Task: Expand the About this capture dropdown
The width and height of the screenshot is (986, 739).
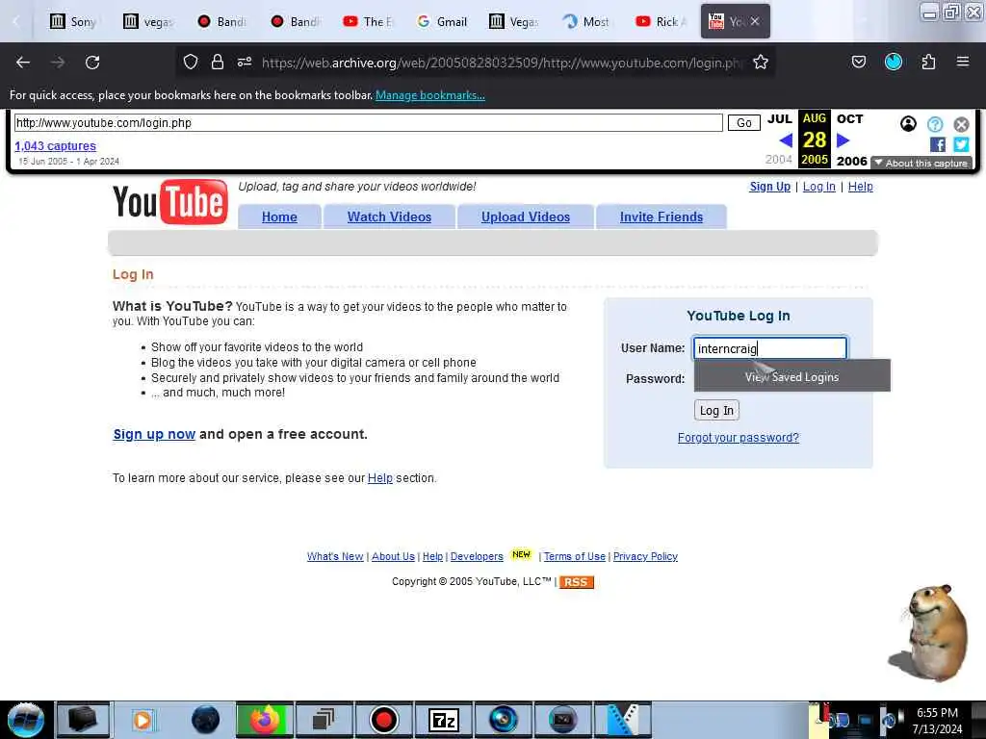Action: pos(921,163)
